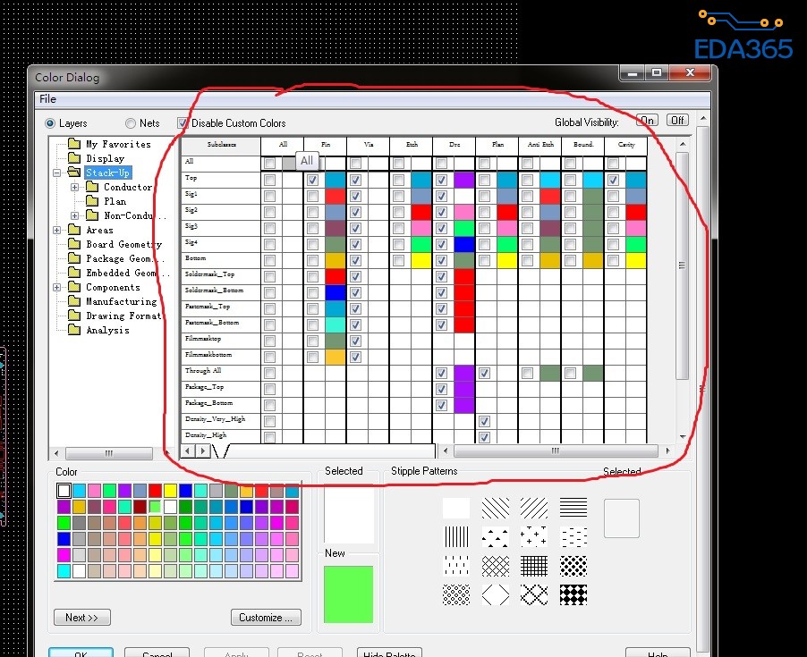Click the Drawing Format folder icon
Screen dimensions: 807x657
point(74,316)
